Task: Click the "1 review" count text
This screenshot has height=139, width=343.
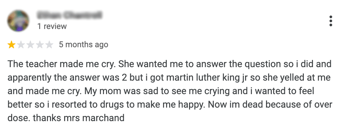Action: 52,26
